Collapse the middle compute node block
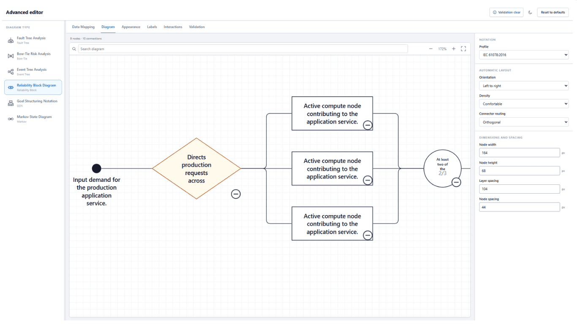The height and width of the screenshot is (324, 577). coord(367,180)
